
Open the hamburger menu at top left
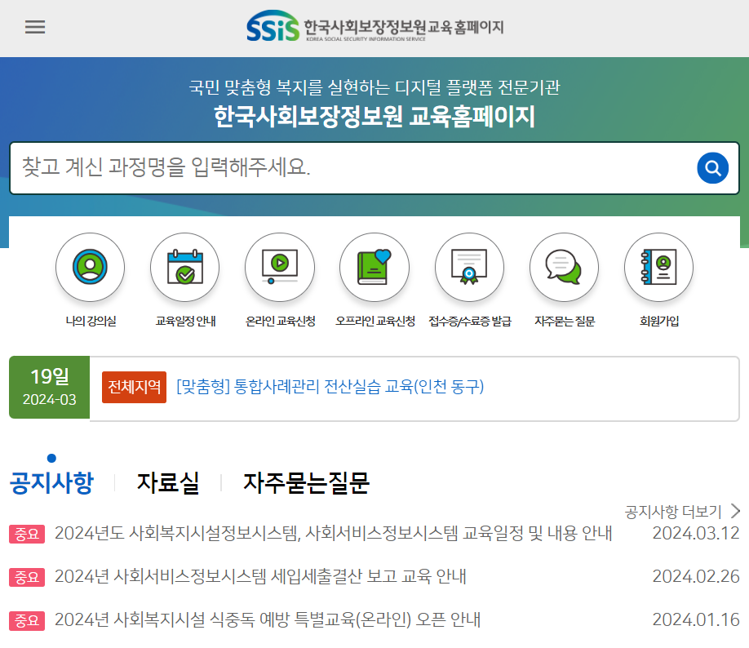point(35,27)
